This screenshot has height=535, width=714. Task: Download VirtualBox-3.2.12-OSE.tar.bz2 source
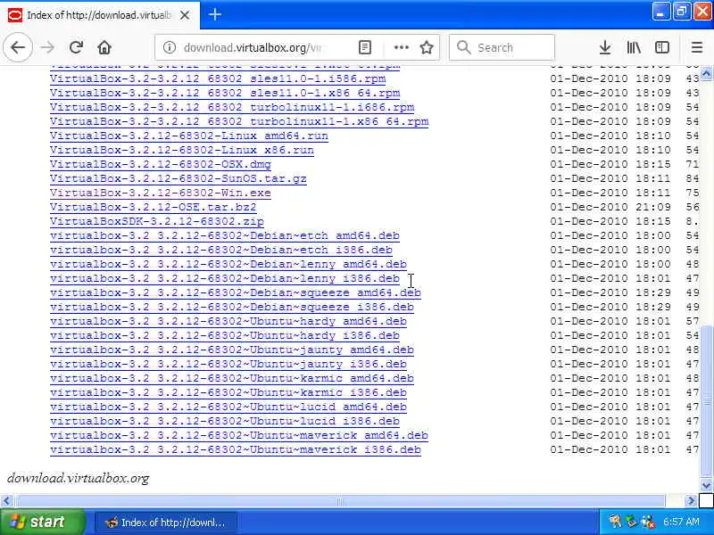coord(153,207)
